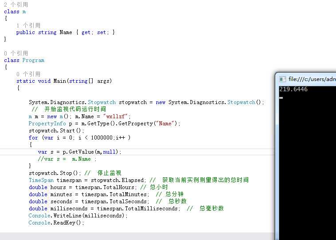Click 'Console.ReadKey()' line
This screenshot has width=336, height=240.
coord(56,223)
